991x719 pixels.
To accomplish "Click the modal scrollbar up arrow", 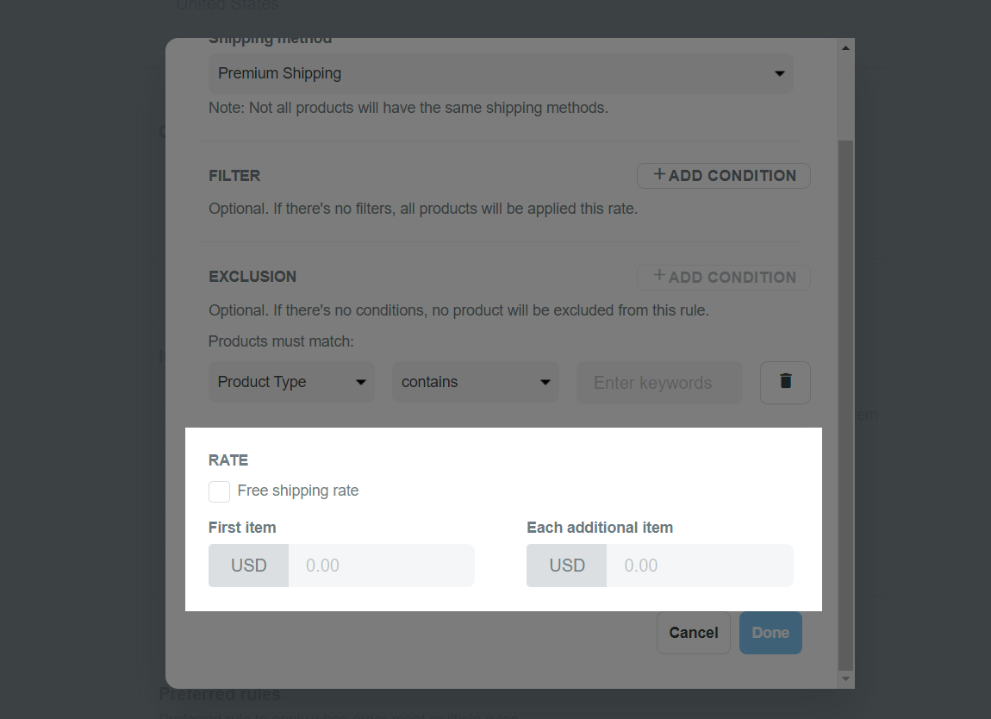I will pyautogui.click(x=845, y=48).
